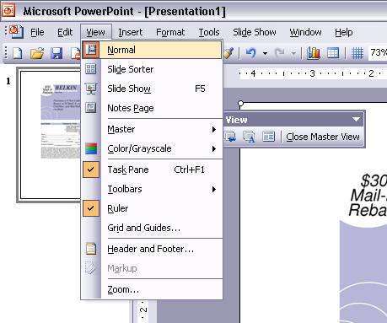Open a file with the yellow folder icon
This screenshot has height=323, width=387.
[x=37, y=53]
